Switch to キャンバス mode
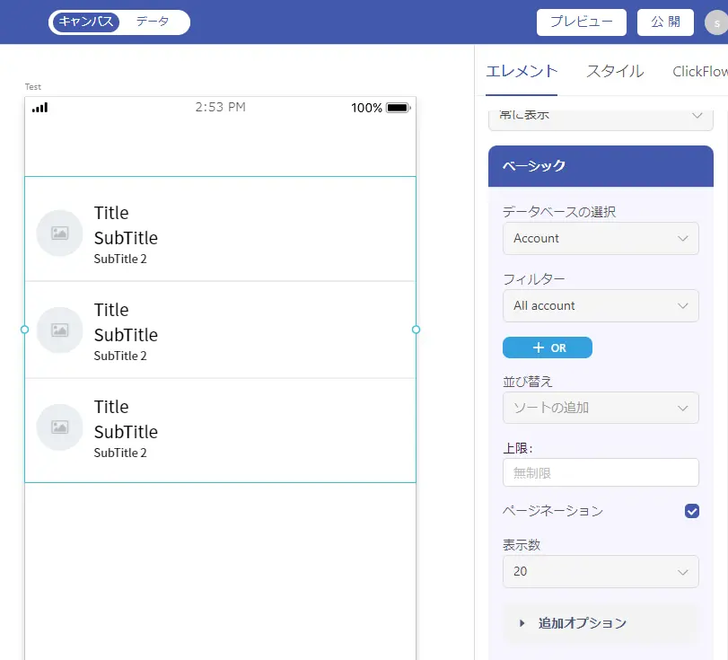The image size is (728, 660). pyautogui.click(x=86, y=22)
